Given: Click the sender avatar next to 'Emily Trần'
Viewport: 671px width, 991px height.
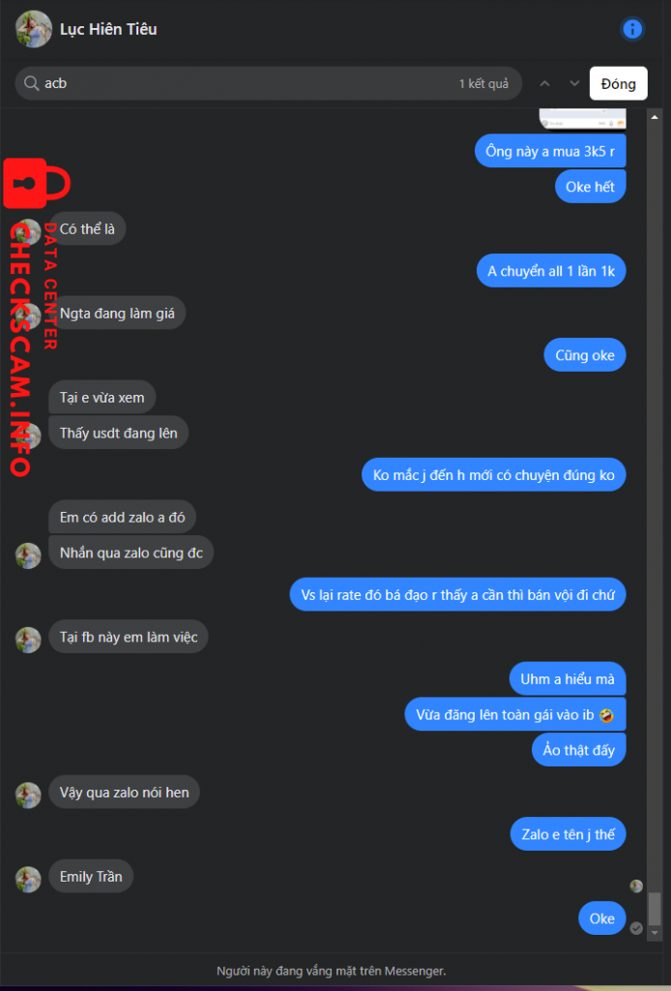Looking at the screenshot, I should click(28, 879).
